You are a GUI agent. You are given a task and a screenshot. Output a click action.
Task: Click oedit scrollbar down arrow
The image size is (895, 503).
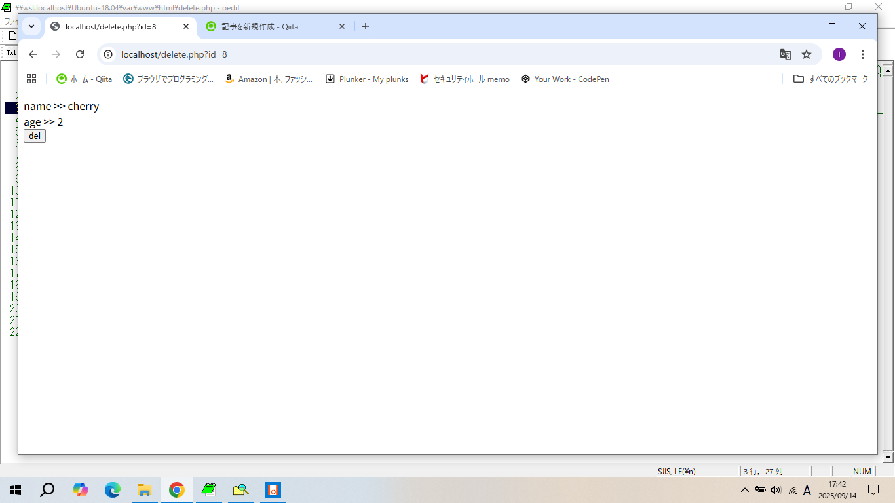pyautogui.click(x=888, y=457)
